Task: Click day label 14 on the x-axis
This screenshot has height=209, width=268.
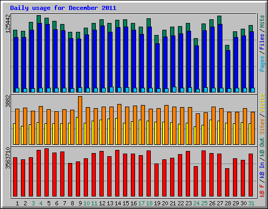Action: (118, 203)
